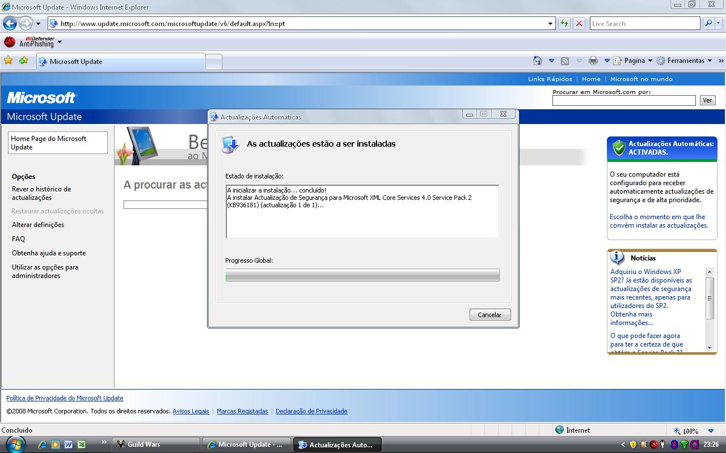Image resolution: width=726 pixels, height=453 pixels.
Task: Click the browser Back arrow button
Action: click(x=10, y=24)
